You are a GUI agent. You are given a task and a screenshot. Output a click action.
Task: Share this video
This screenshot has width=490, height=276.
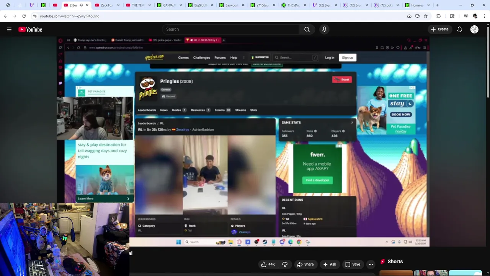click(x=305, y=264)
